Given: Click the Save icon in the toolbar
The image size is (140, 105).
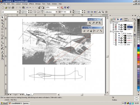Looking at the screenshot, I should 10,8.
